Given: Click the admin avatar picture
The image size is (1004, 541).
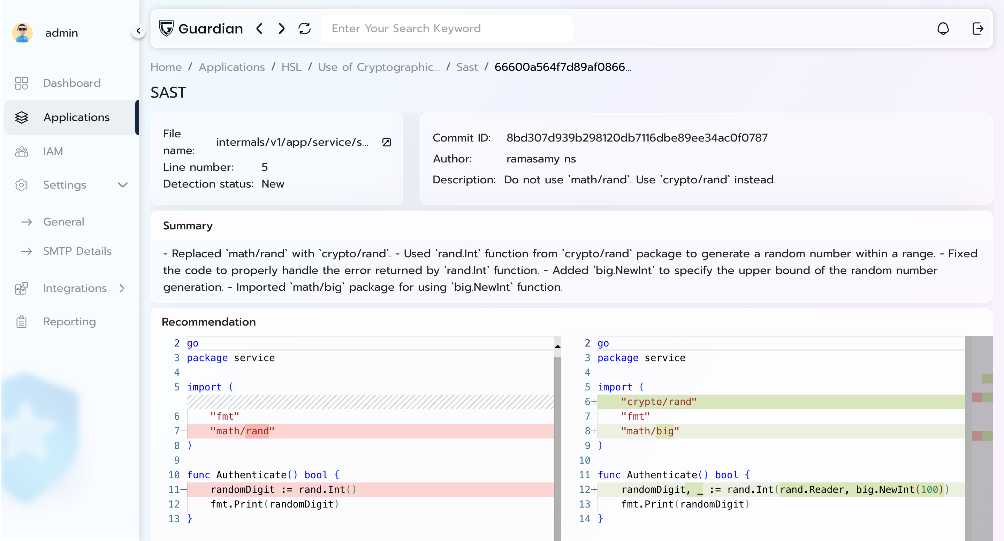Looking at the screenshot, I should click(x=22, y=33).
